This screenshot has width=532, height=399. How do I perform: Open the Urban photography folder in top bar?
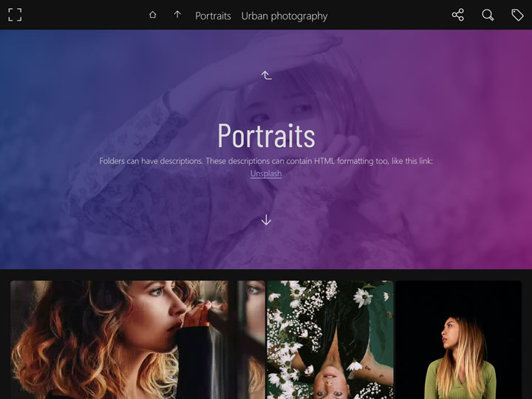(x=284, y=16)
